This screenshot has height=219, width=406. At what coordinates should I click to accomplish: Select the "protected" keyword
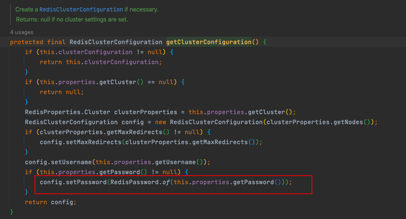(27, 42)
